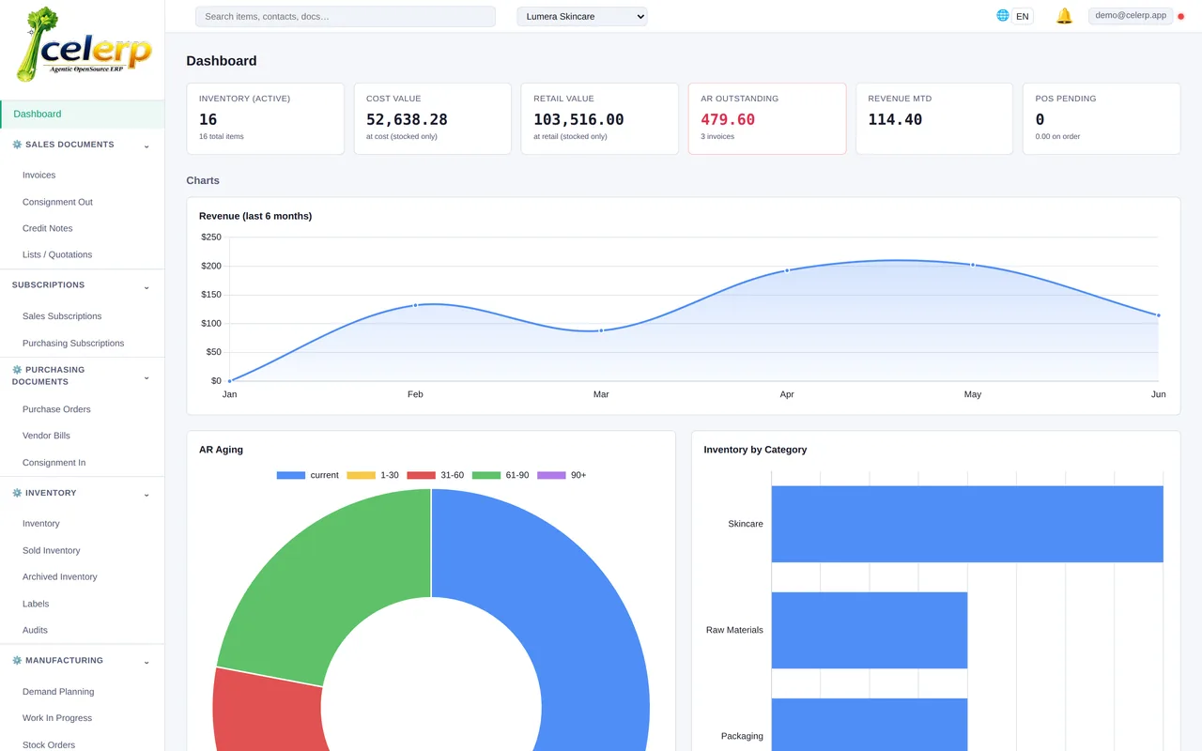
Task: Open the notifications bell
Action: [1064, 16]
